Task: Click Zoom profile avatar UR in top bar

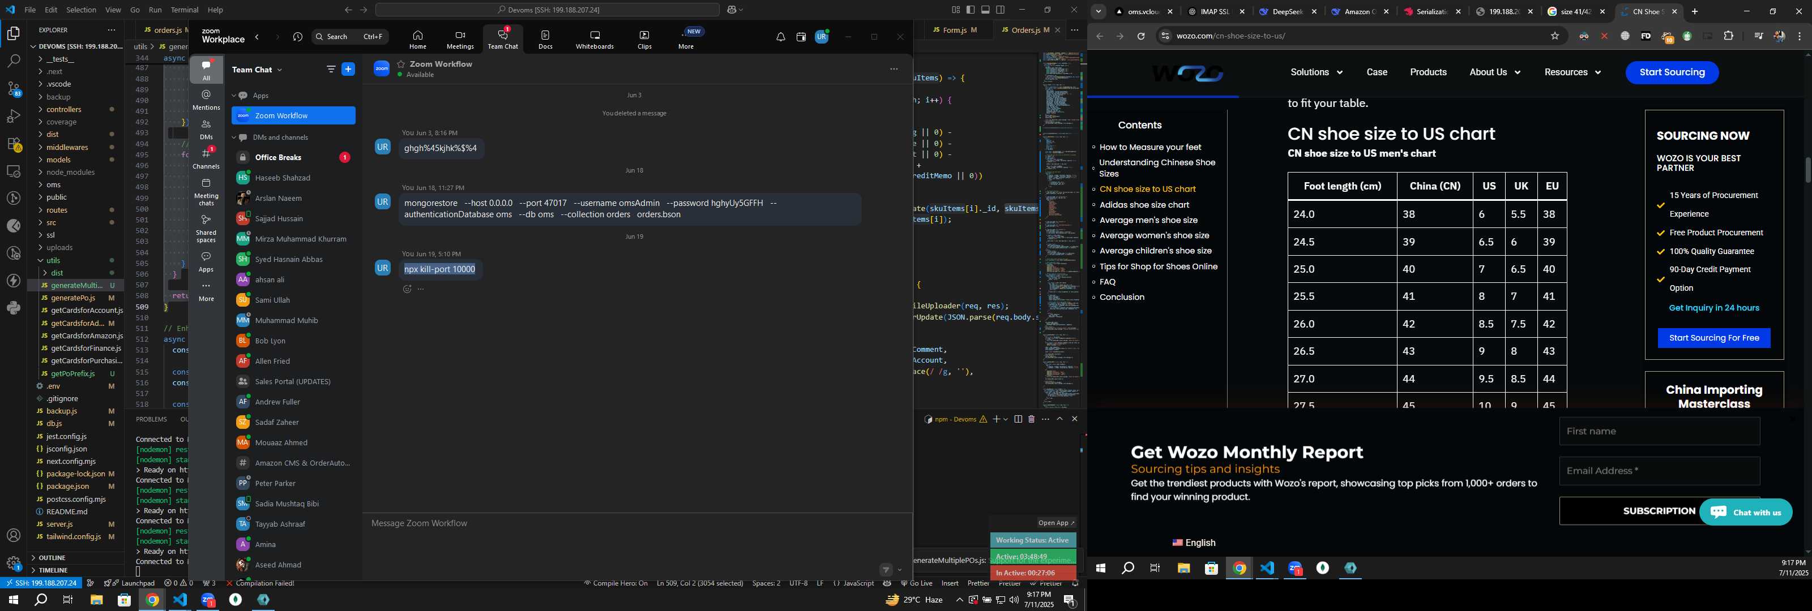Action: (x=822, y=37)
